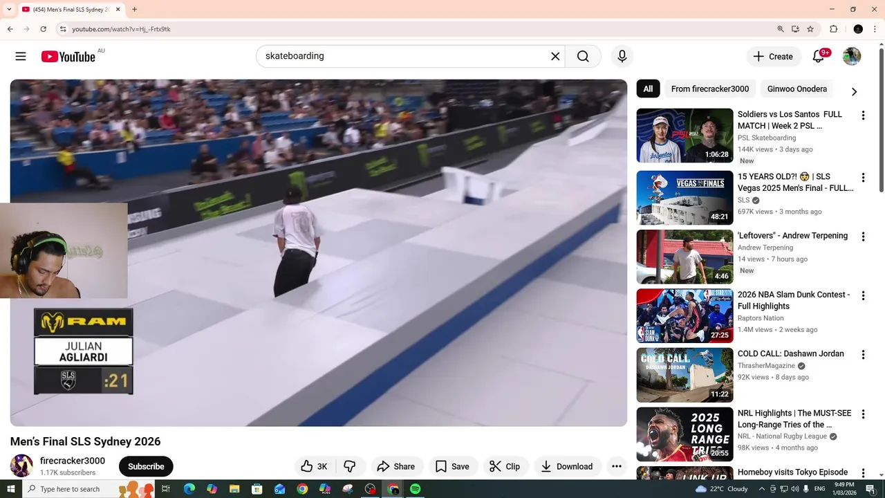Click the Create button
885x498 pixels.
coord(774,56)
